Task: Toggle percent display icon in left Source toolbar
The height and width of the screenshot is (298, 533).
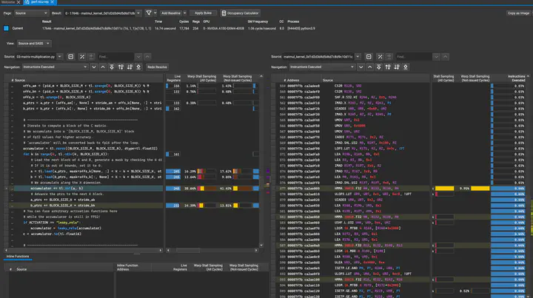Action: tap(82, 57)
